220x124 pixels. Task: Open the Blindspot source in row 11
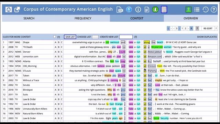coord(28,90)
